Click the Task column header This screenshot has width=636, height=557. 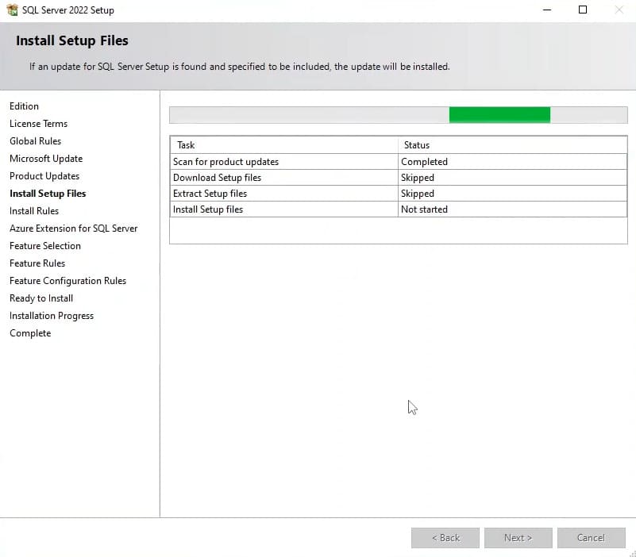(186, 145)
